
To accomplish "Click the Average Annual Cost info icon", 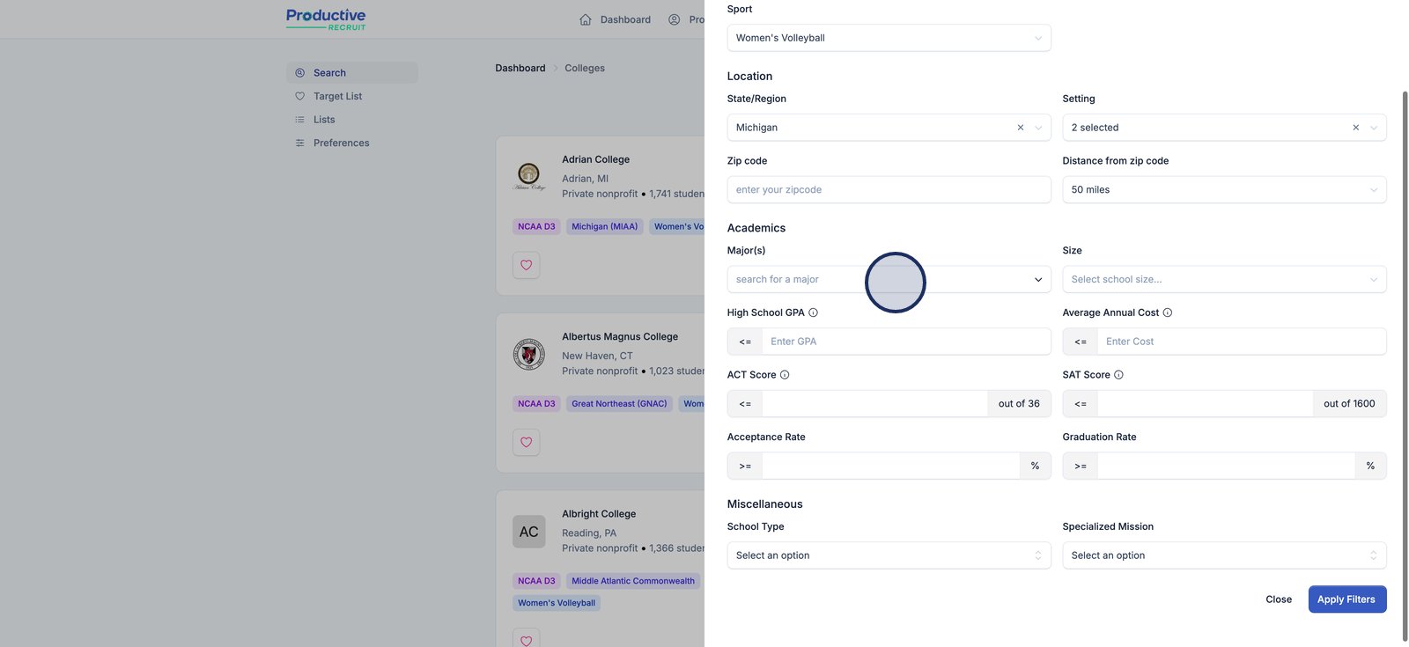I will [1168, 312].
